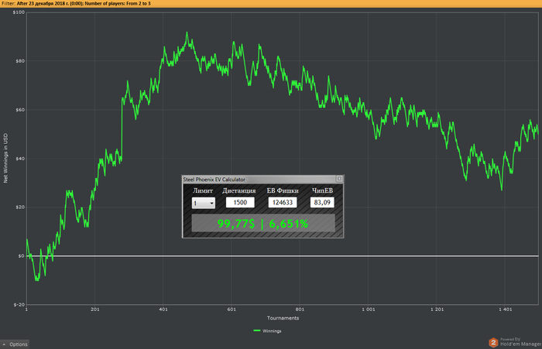Click the Tournaments axis title
542x349 pixels.
point(283,318)
